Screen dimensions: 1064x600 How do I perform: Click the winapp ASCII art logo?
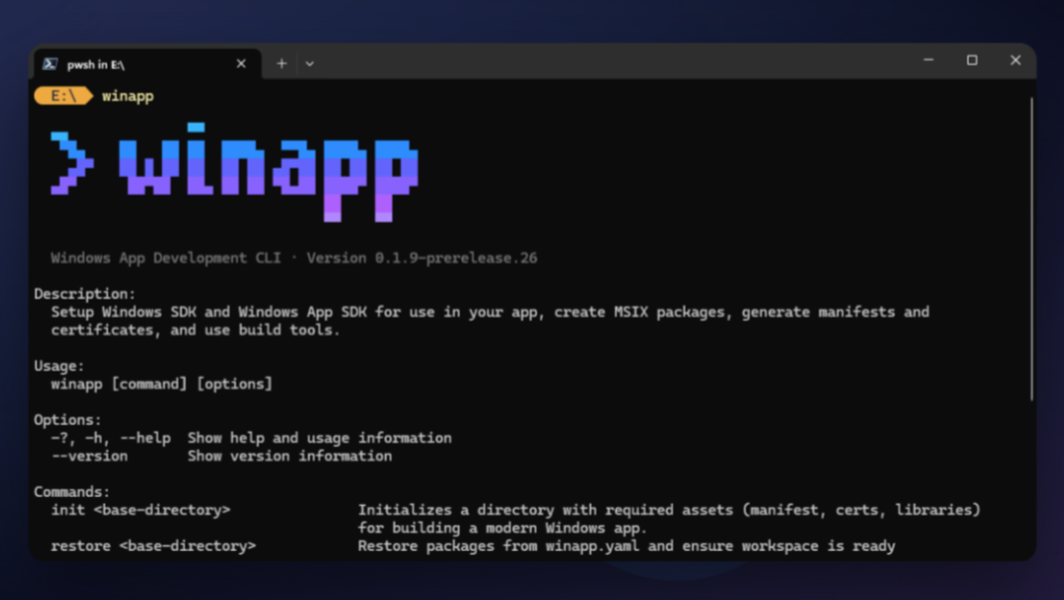(x=269, y=170)
